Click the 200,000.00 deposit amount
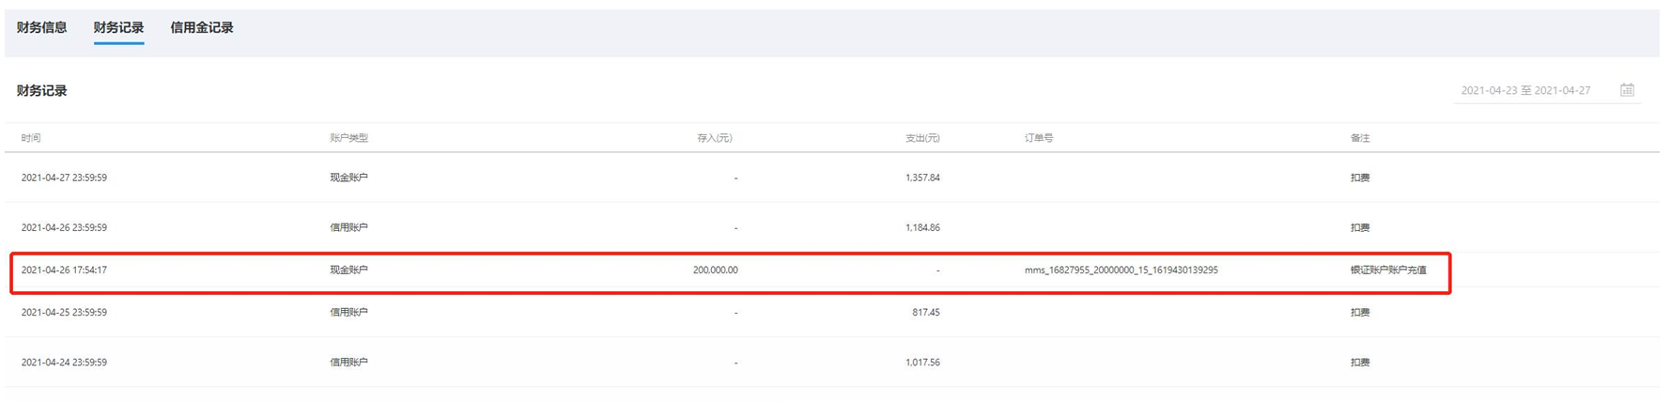This screenshot has width=1670, height=402. 715,271
